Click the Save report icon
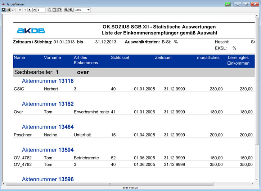The width and height of the screenshot is (261, 191). [x=4, y=10]
